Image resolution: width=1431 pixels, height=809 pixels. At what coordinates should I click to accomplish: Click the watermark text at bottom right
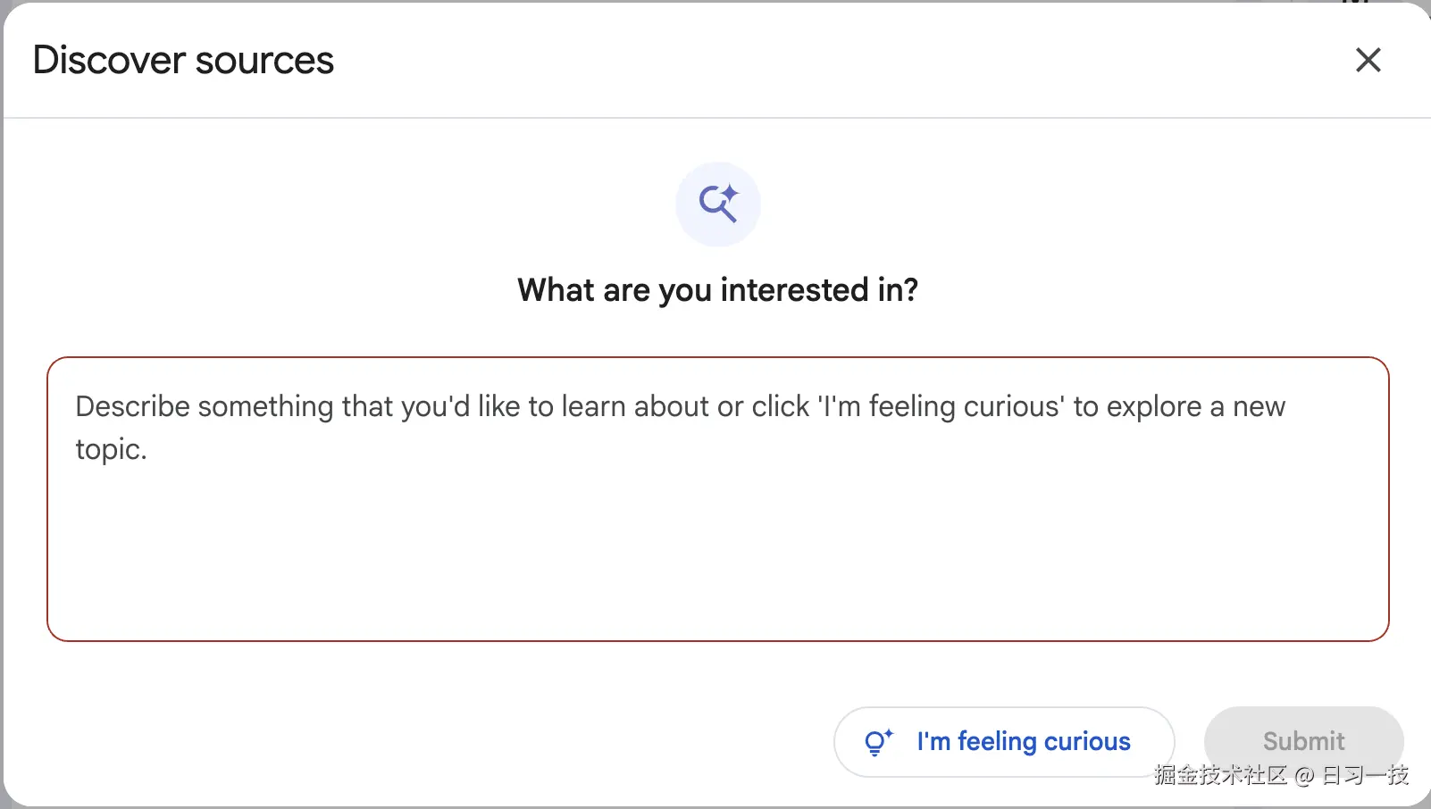click(x=1280, y=775)
